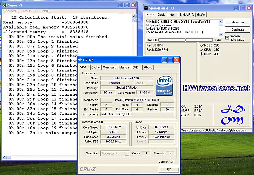Click the Threads value 2
This screenshot has height=175, width=254.
pyautogui.click(x=170, y=153)
